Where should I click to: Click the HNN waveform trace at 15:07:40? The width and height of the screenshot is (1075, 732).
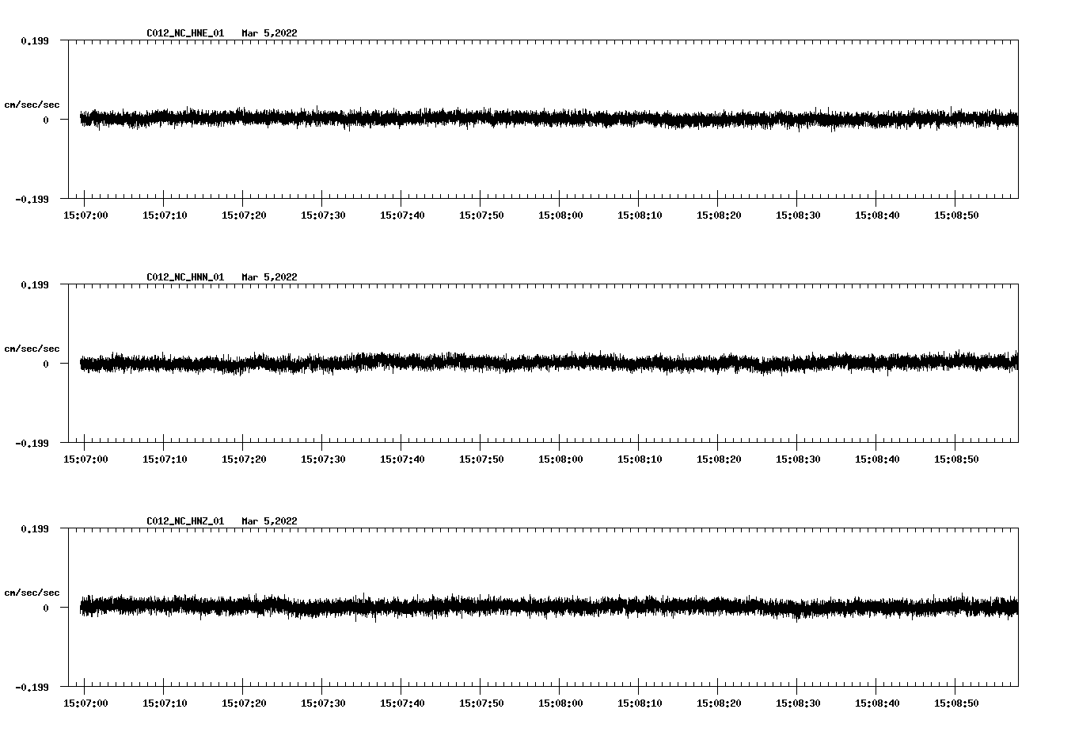point(401,362)
